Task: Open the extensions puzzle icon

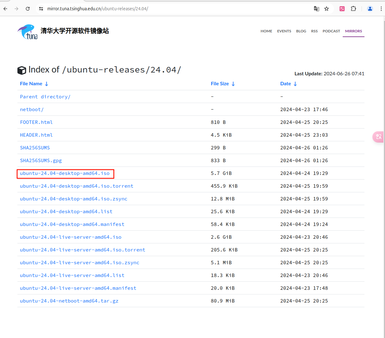Action: tap(354, 9)
